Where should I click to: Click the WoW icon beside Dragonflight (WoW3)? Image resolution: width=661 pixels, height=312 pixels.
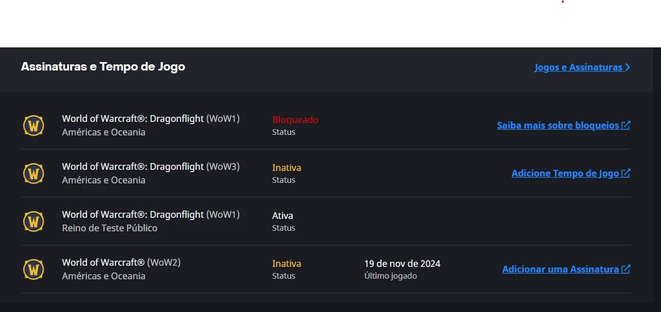point(33,173)
